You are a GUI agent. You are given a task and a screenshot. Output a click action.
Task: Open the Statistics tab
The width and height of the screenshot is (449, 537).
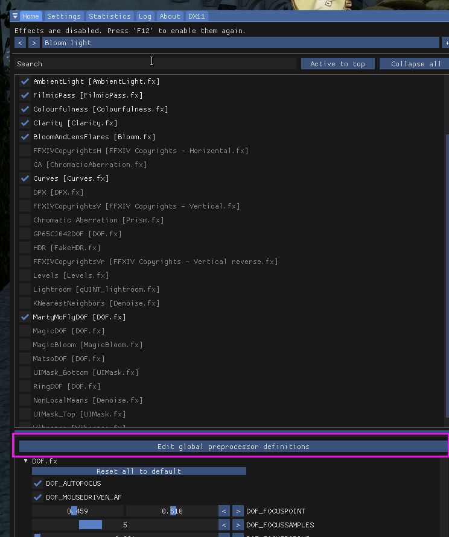pyautogui.click(x=109, y=16)
